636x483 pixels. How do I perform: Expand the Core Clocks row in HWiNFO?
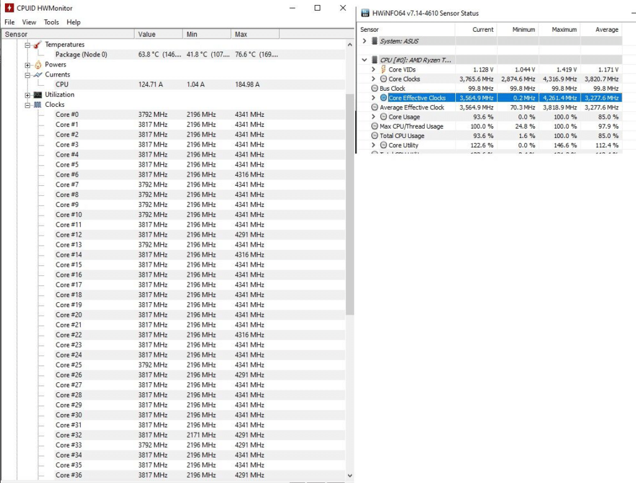[x=373, y=79]
